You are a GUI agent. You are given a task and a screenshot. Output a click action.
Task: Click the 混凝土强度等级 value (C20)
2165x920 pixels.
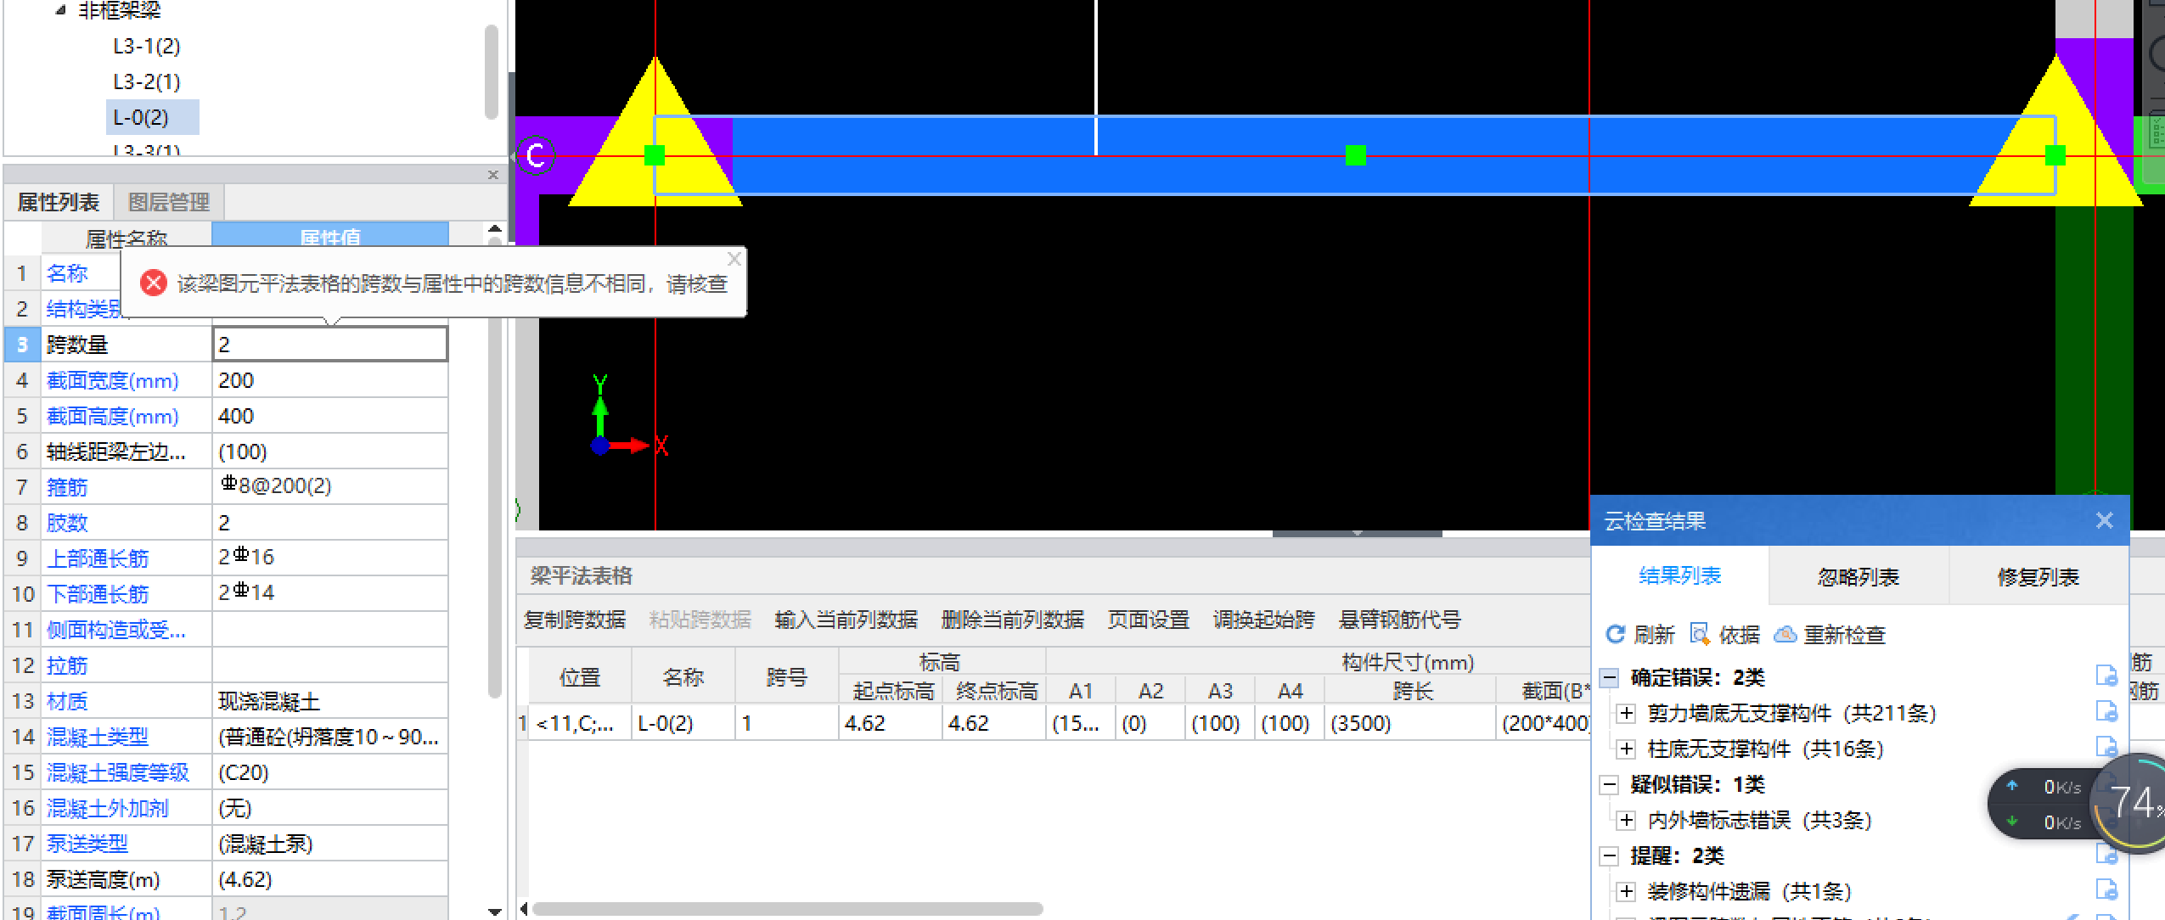pyautogui.click(x=329, y=772)
